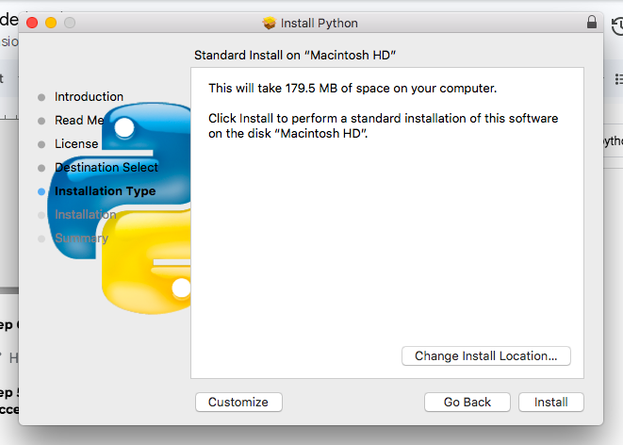Click the package icon beside Install Python title

(270, 23)
